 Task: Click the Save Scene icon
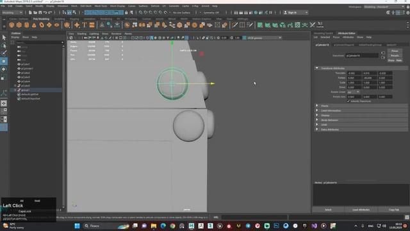click(x=40, y=13)
